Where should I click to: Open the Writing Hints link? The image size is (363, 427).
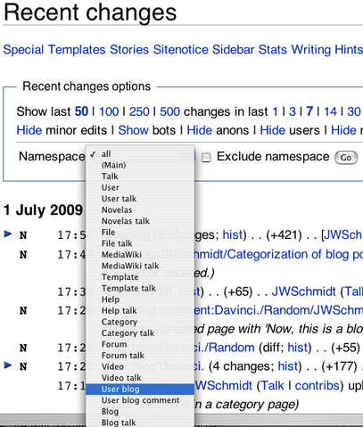[x=326, y=50]
